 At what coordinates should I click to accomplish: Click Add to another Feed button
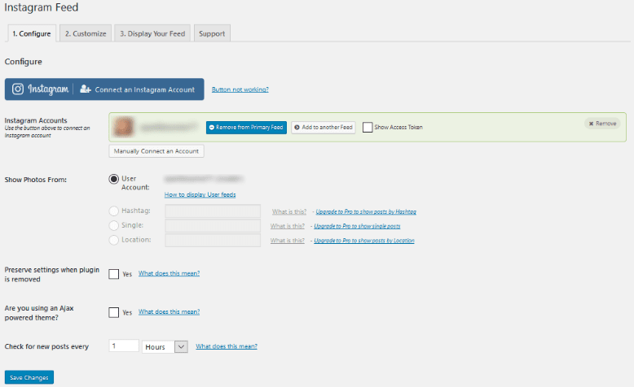[323, 127]
